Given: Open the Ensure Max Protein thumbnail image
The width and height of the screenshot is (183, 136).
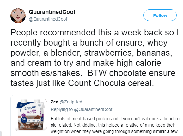Looking at the screenshot, I should click(x=31, y=114).
